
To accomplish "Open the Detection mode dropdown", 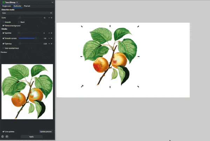I will (27, 13).
